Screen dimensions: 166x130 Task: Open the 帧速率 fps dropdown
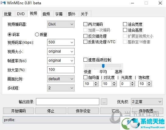click(x=61, y=60)
